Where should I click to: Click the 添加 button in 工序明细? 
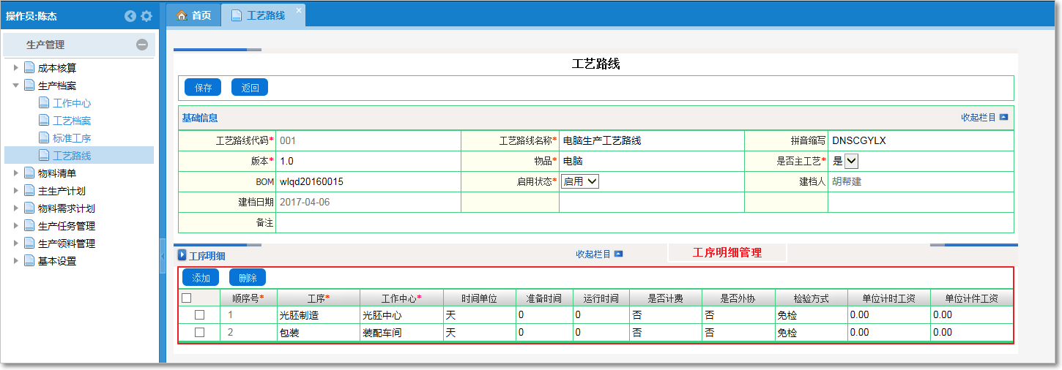coord(201,278)
